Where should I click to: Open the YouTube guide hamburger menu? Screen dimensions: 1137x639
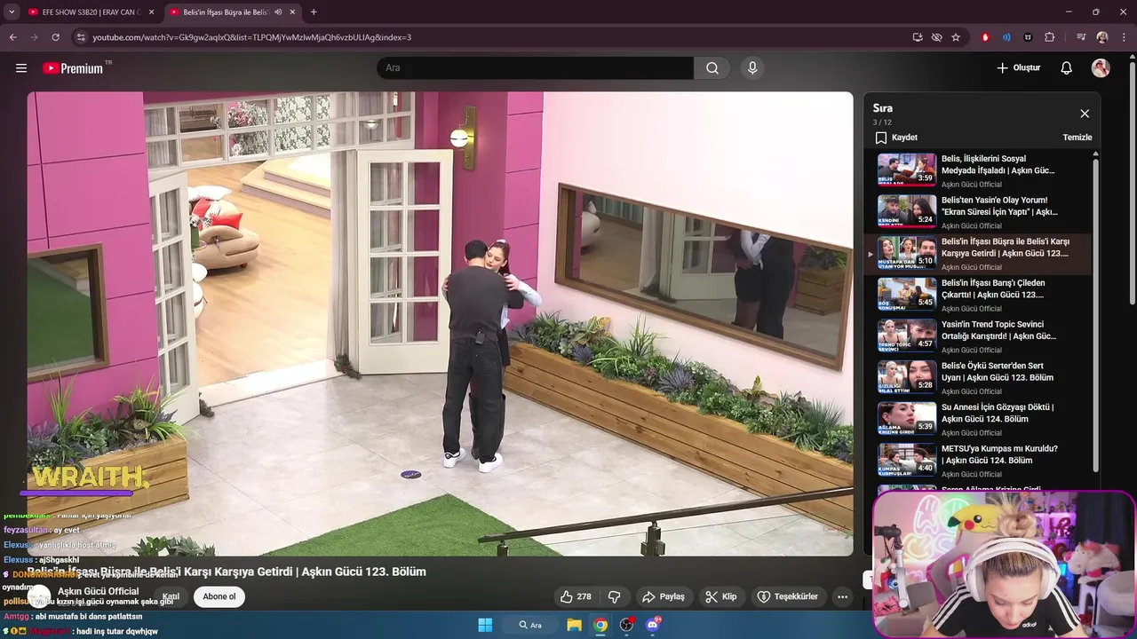pyautogui.click(x=21, y=68)
